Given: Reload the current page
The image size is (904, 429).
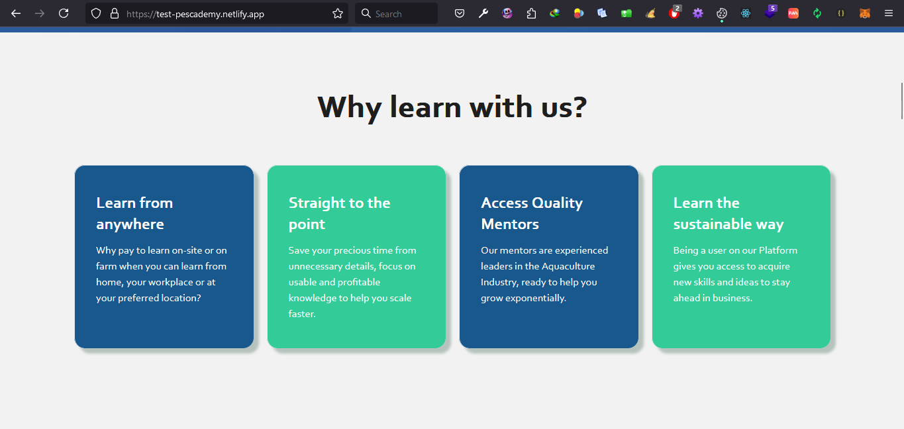Looking at the screenshot, I should coord(64,13).
